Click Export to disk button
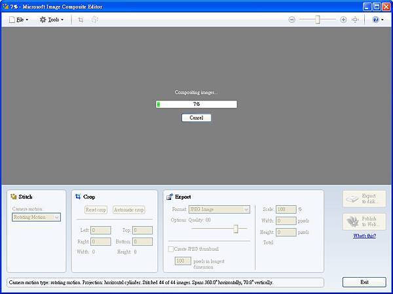Screen dimensions: 393x294 click(364, 199)
